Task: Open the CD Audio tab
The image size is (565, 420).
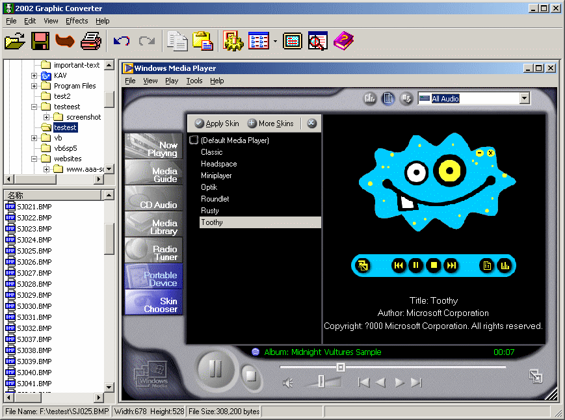Action: (154, 198)
